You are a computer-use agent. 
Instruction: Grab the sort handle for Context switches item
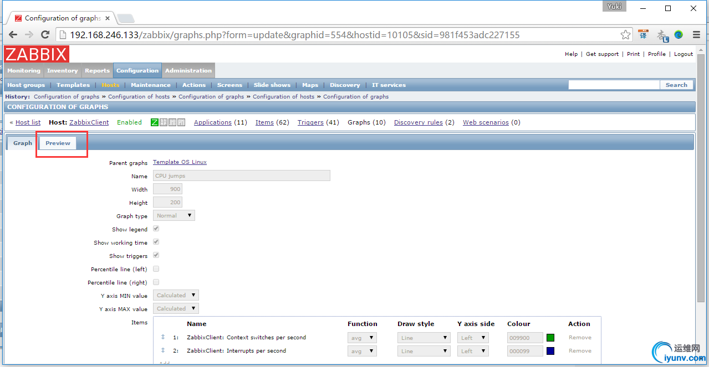(x=163, y=337)
